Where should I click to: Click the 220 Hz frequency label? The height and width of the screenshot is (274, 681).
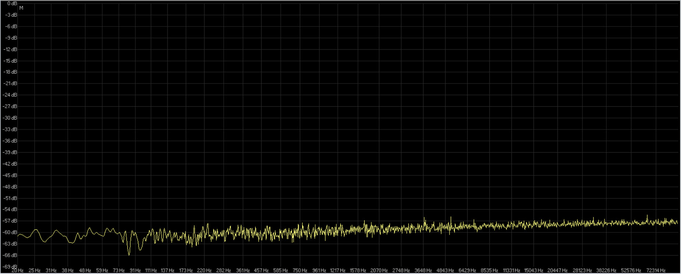204,271
